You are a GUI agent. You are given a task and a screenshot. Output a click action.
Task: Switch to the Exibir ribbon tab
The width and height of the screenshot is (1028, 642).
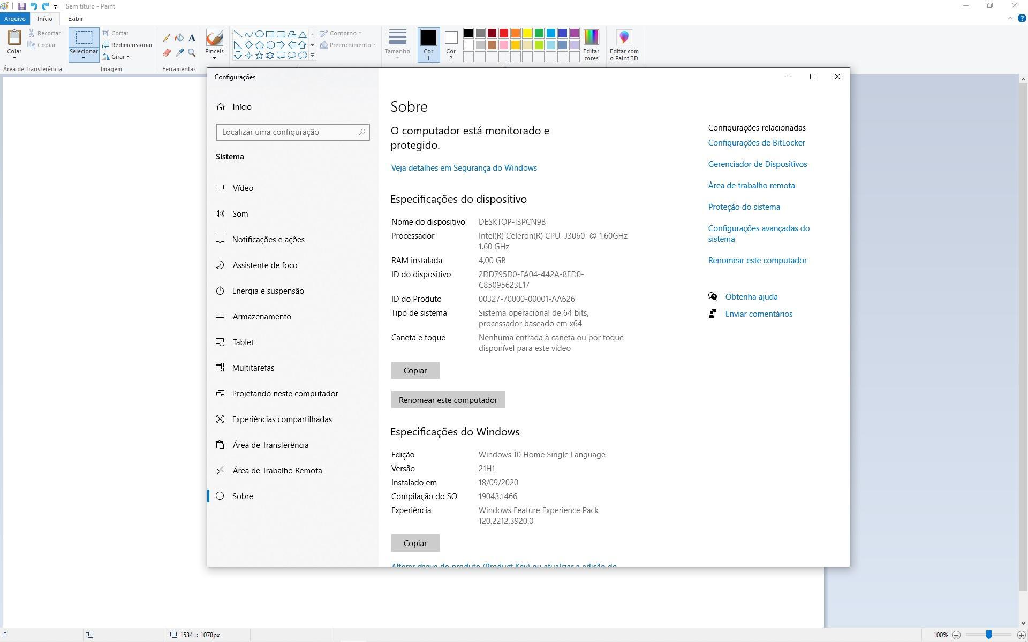coord(75,19)
